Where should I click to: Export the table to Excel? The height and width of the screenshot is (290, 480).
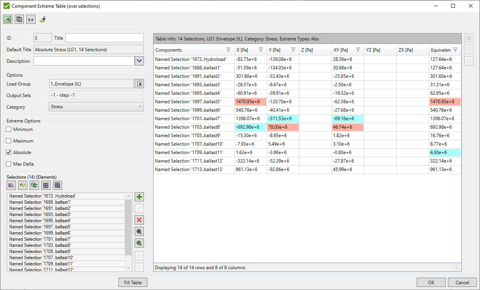click(x=8, y=19)
